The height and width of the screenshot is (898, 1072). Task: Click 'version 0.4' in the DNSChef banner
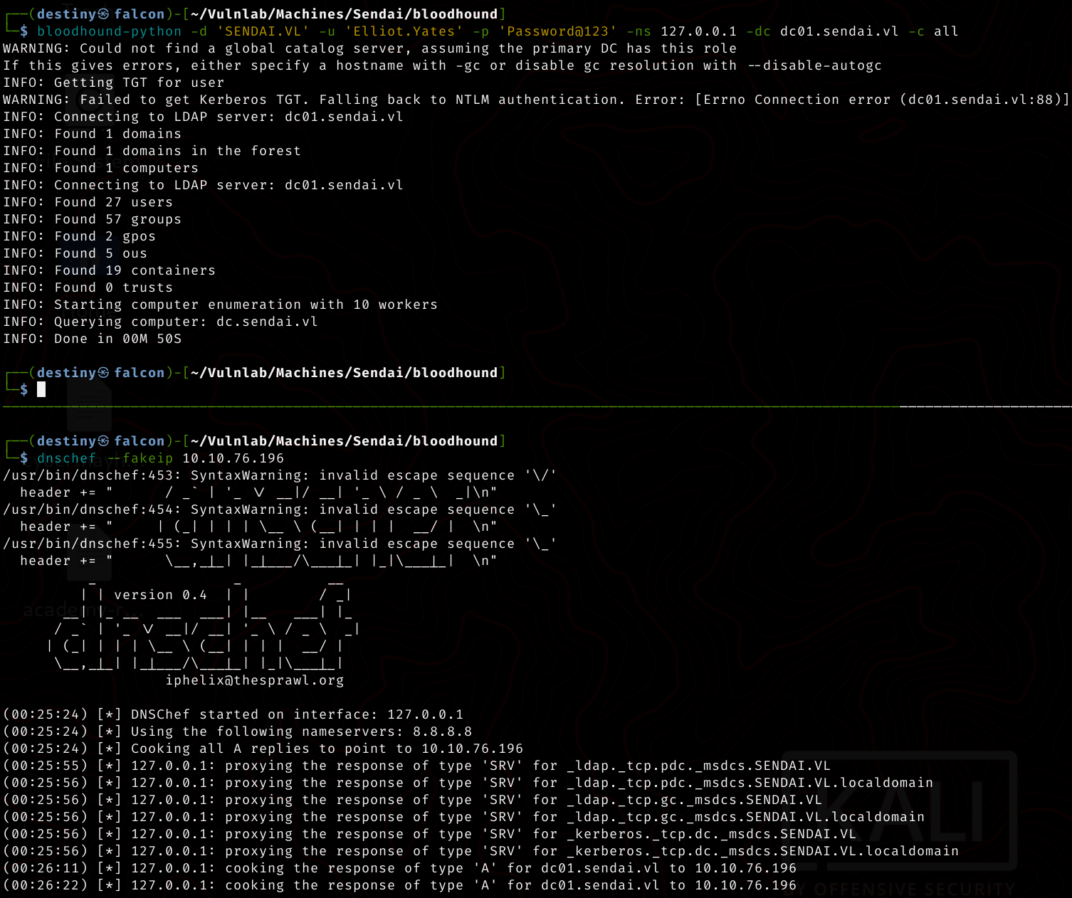[160, 595]
